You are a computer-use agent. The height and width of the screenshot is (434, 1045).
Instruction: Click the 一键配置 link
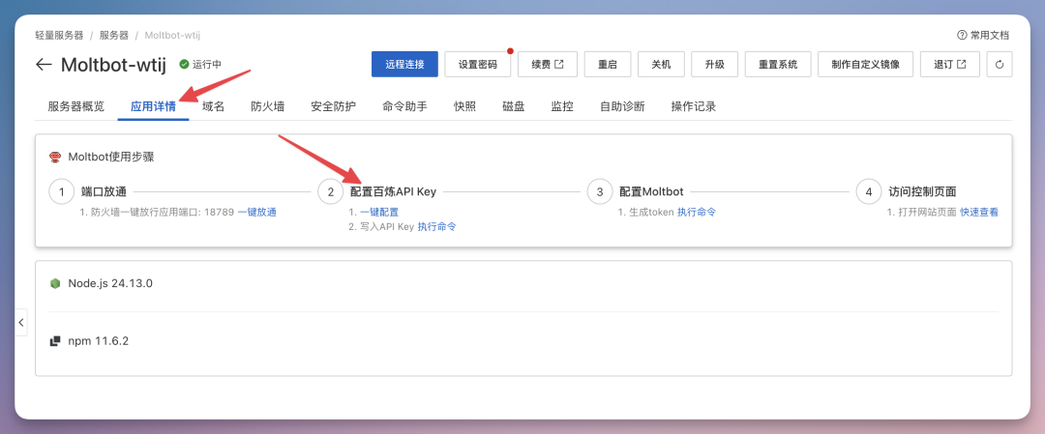pyautogui.click(x=379, y=213)
